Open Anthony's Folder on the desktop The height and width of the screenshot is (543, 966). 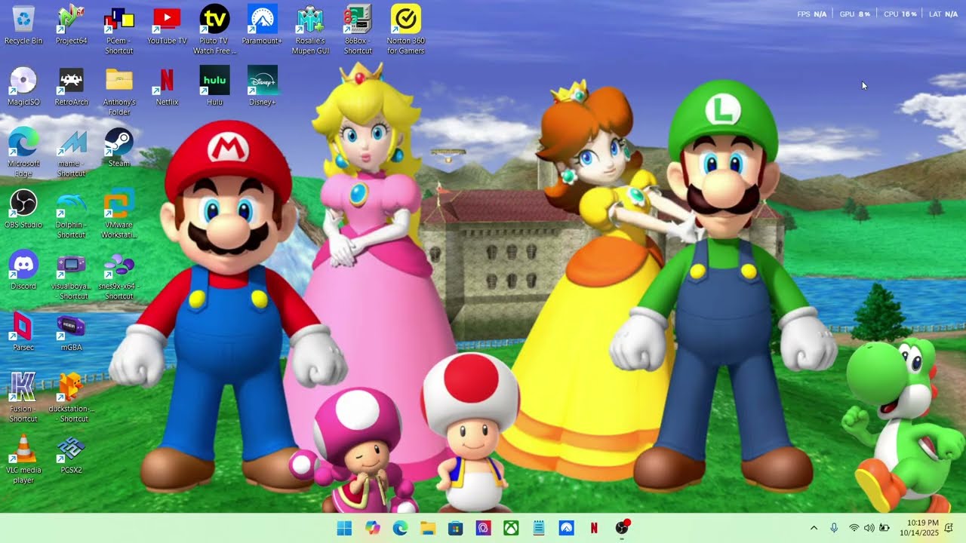click(x=118, y=91)
